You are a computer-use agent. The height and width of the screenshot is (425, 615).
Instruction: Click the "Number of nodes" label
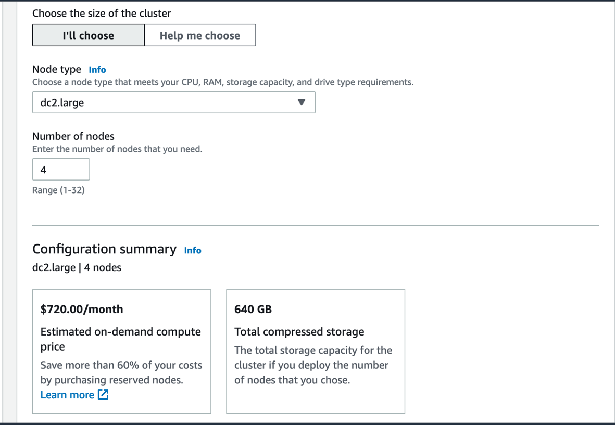point(73,136)
